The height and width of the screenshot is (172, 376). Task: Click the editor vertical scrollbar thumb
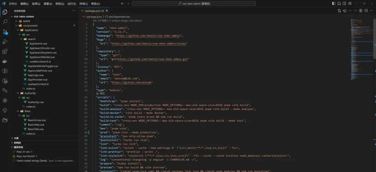pyautogui.click(x=375, y=39)
